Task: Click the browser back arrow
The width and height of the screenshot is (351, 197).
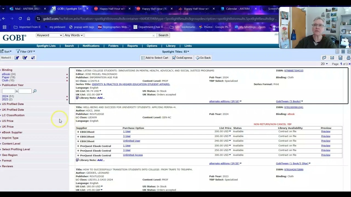Action: coord(4,19)
